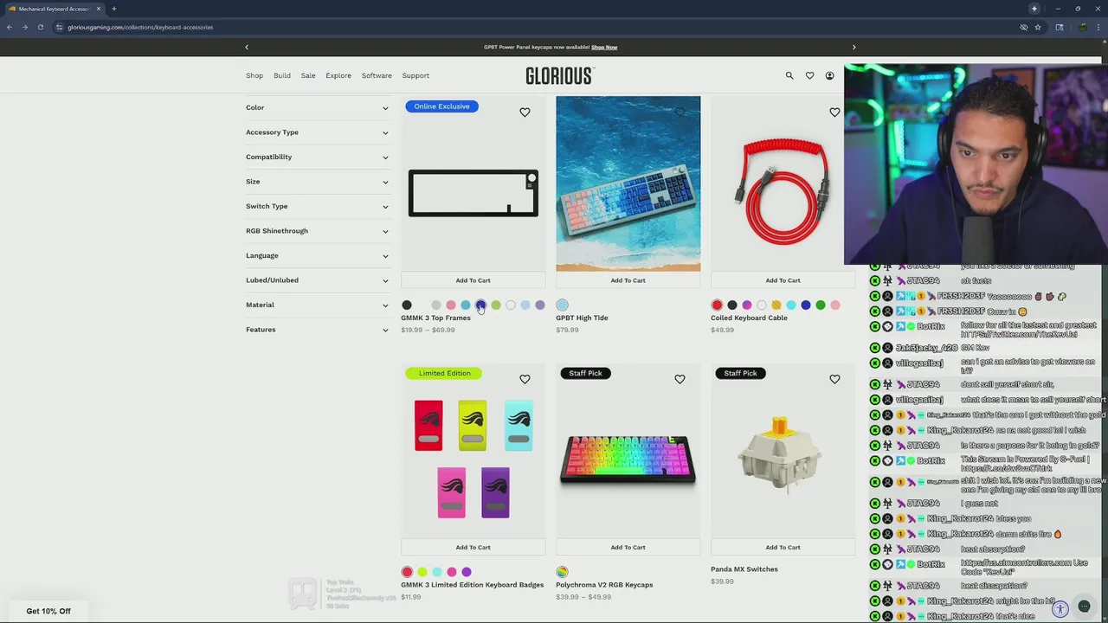Screen dimensions: 1108x623
Task: Expand the Color filter
Action: [x=317, y=107]
